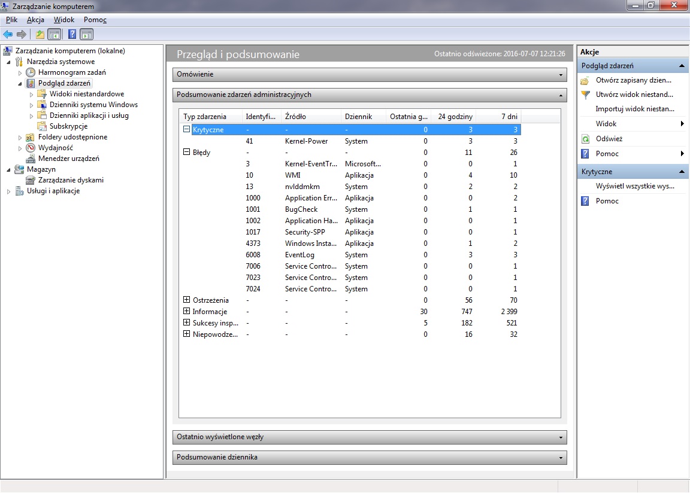The height and width of the screenshot is (493, 690).
Task: Sort by Typ zdarzenia column header
Action: 210,117
